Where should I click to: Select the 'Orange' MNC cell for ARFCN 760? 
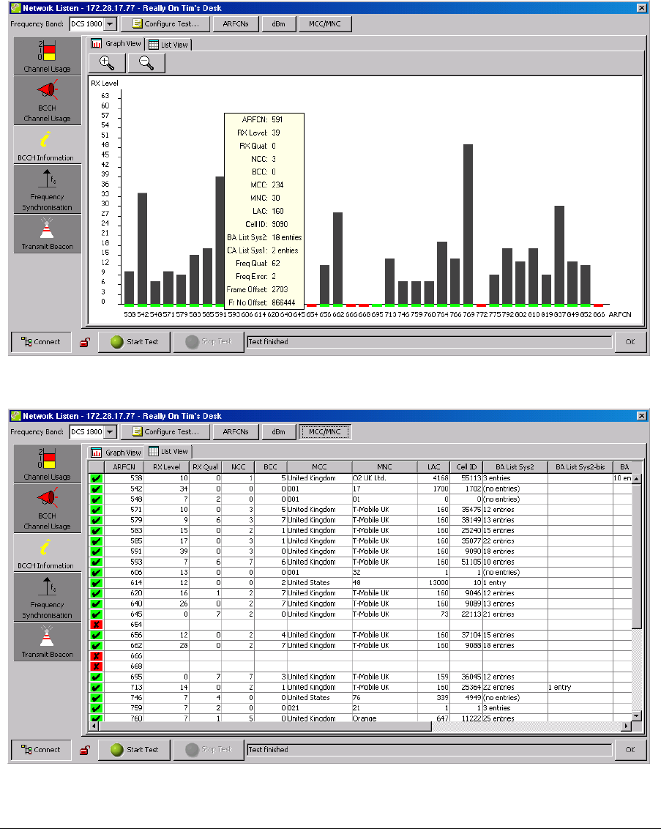[384, 718]
